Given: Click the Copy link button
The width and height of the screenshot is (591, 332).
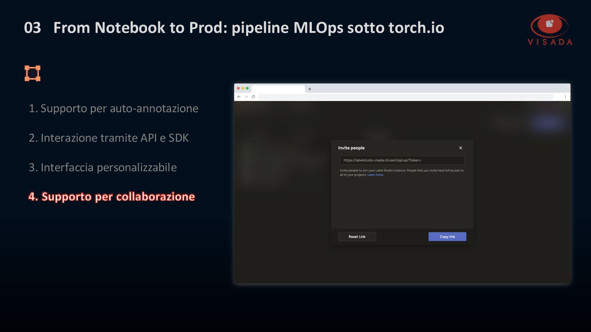Looking at the screenshot, I should click(x=447, y=236).
